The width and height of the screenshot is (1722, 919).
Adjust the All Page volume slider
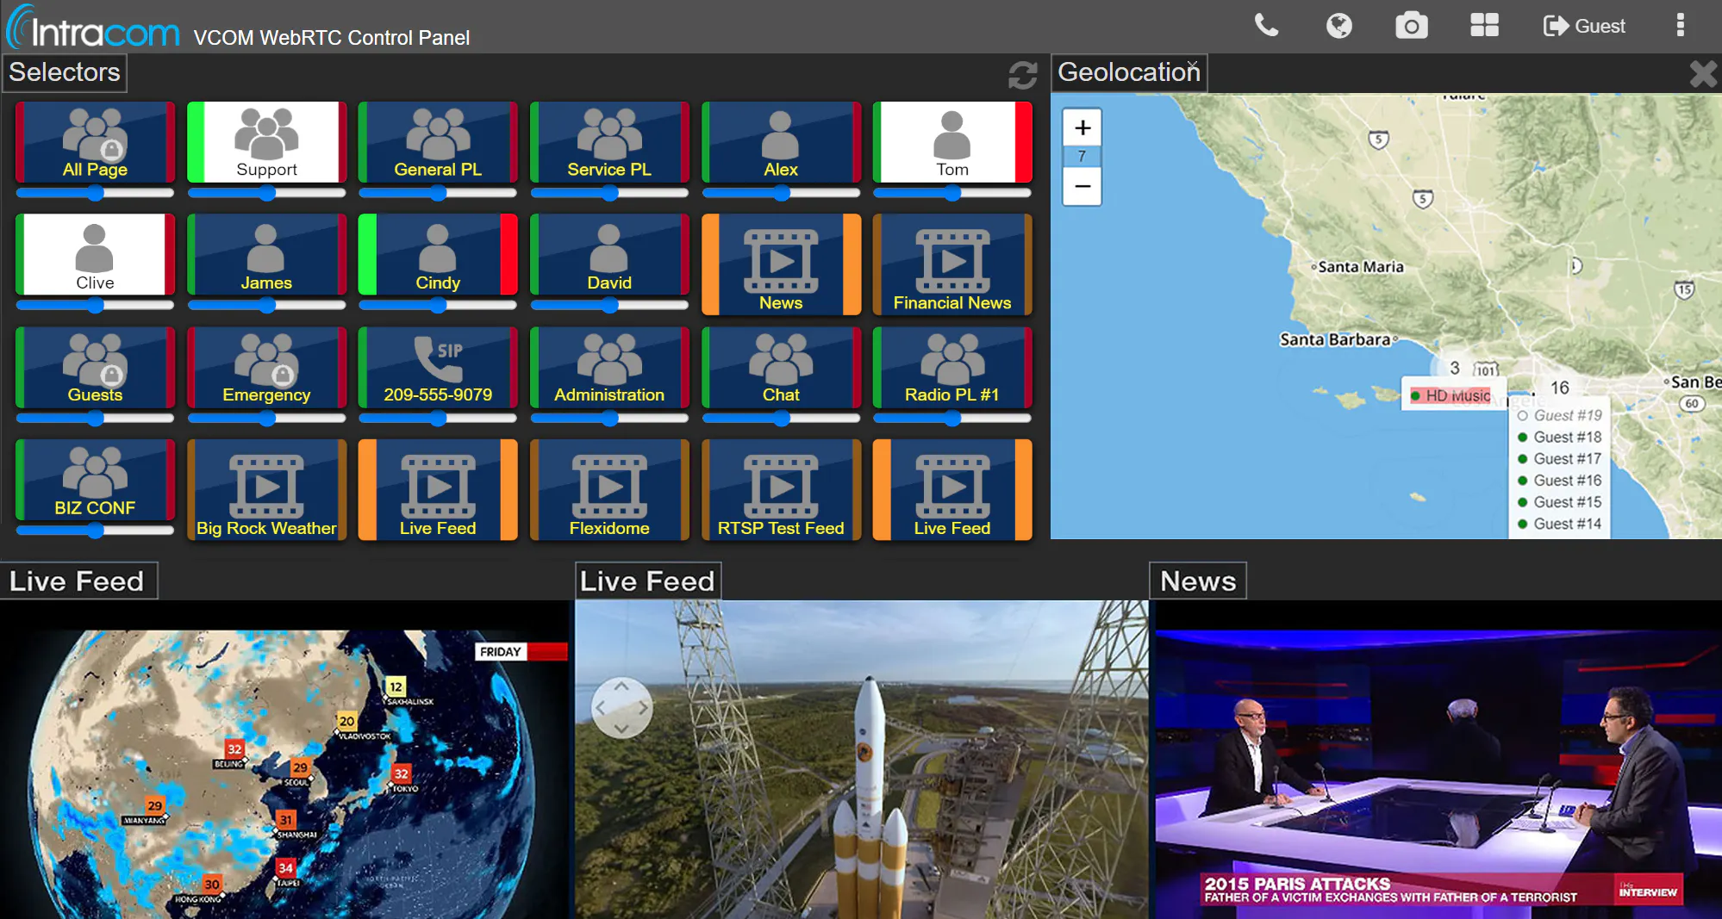tap(95, 193)
